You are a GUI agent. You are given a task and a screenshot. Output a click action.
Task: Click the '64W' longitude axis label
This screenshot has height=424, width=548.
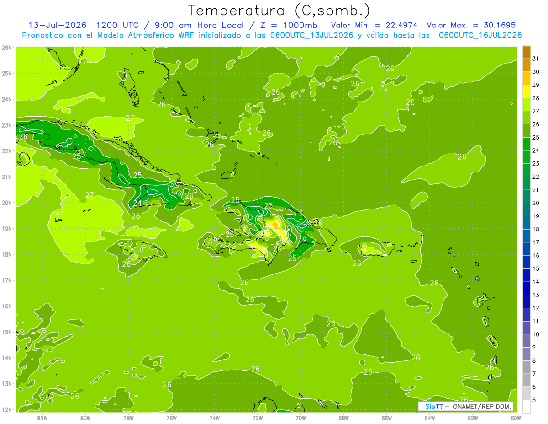click(x=430, y=418)
